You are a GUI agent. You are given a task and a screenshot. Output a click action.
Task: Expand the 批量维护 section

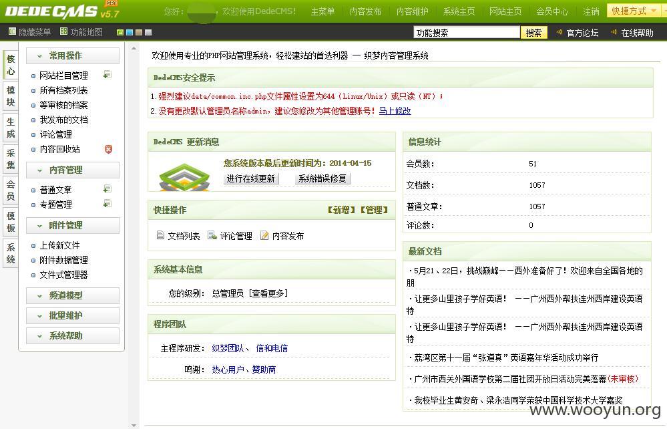click(73, 316)
